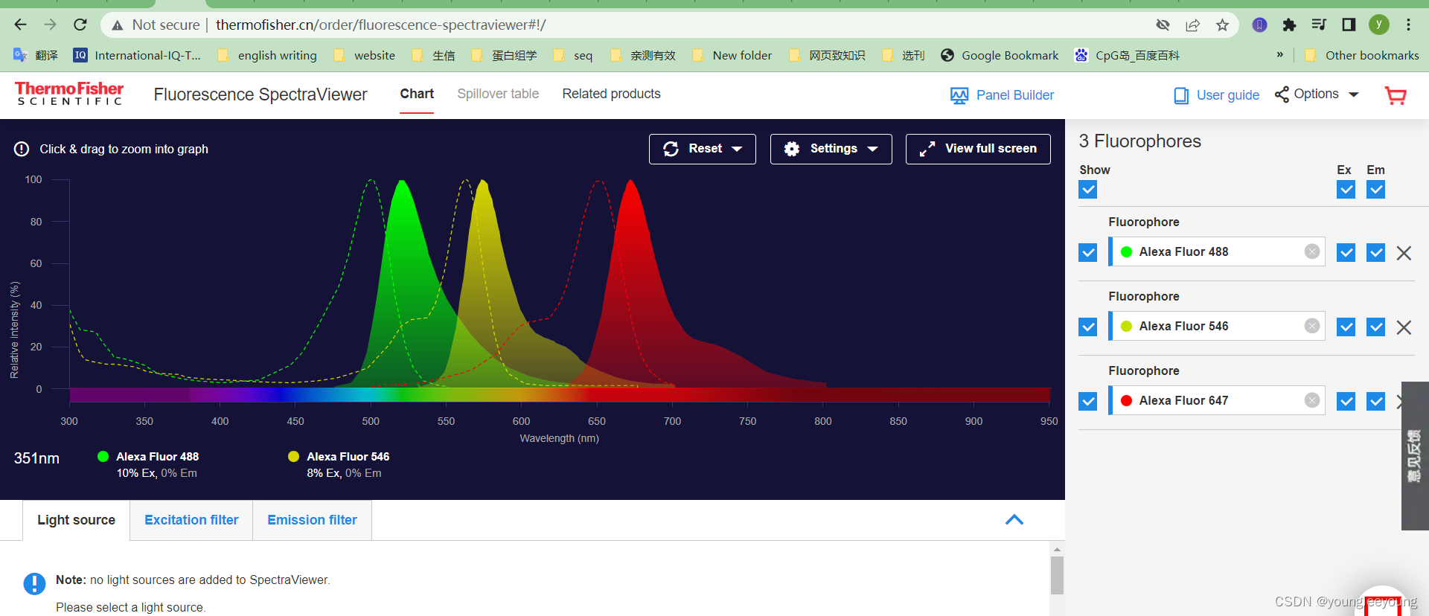Toggle emission for Alexa Fluor 488
Viewport: 1429px width, 616px height.
(x=1375, y=253)
